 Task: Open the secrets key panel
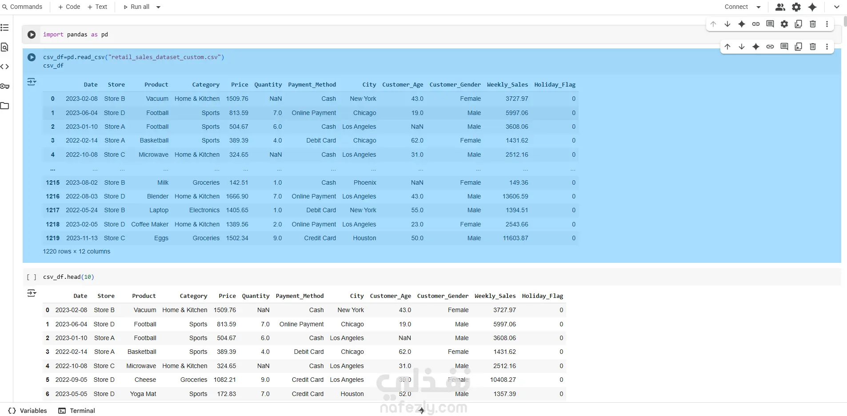coord(5,86)
